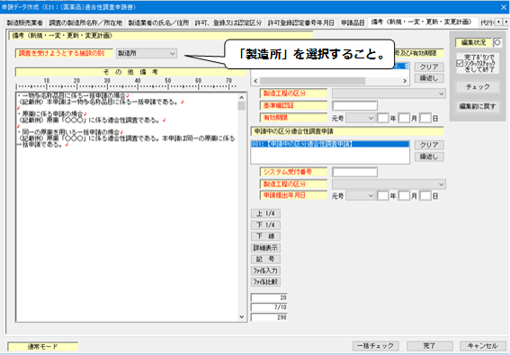Click inside その他備考 text area
Screen dimensions: 510x355
pos(127,207)
